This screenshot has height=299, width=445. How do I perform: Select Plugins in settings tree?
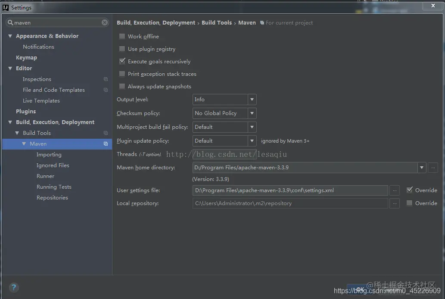coord(26,111)
